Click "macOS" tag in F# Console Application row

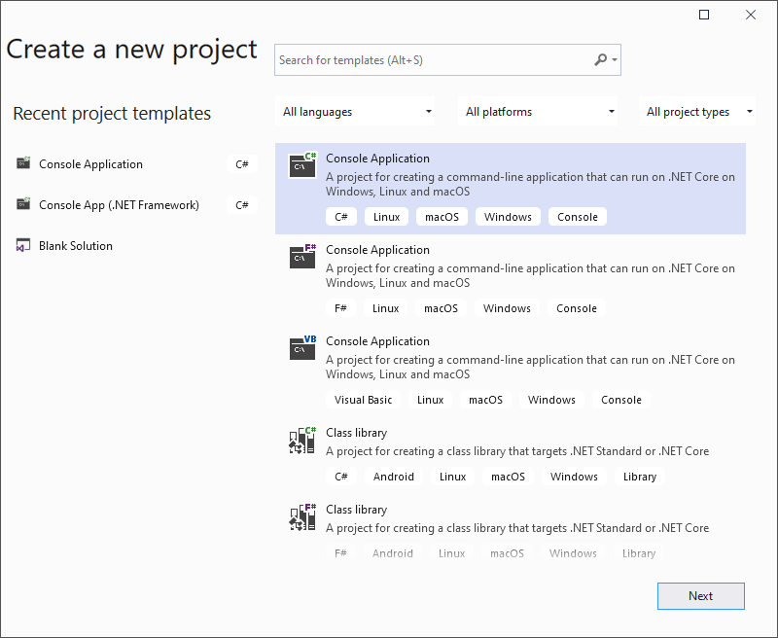coord(442,308)
